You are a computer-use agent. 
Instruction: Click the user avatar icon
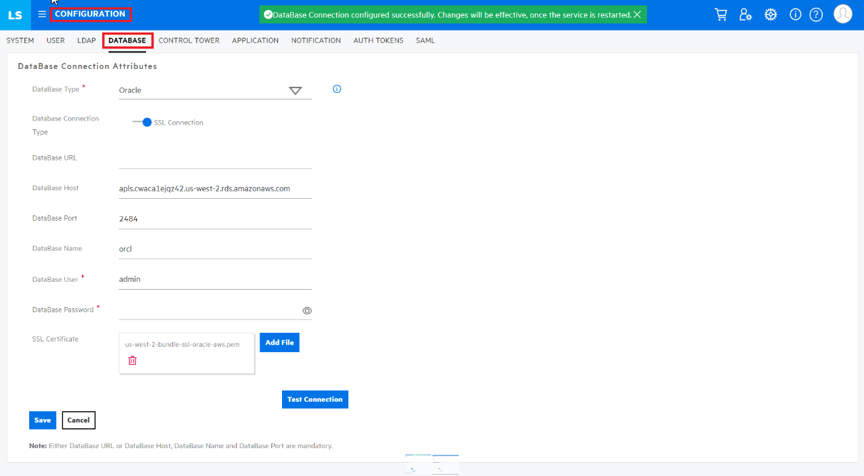point(843,13)
